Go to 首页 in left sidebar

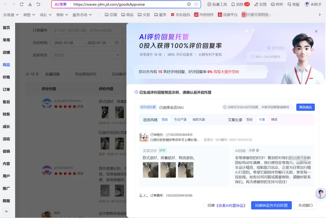click(6, 27)
